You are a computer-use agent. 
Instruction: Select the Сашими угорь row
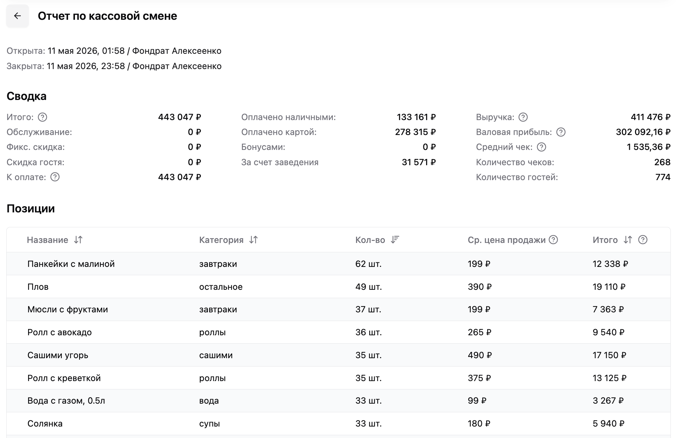pyautogui.click(x=338, y=355)
